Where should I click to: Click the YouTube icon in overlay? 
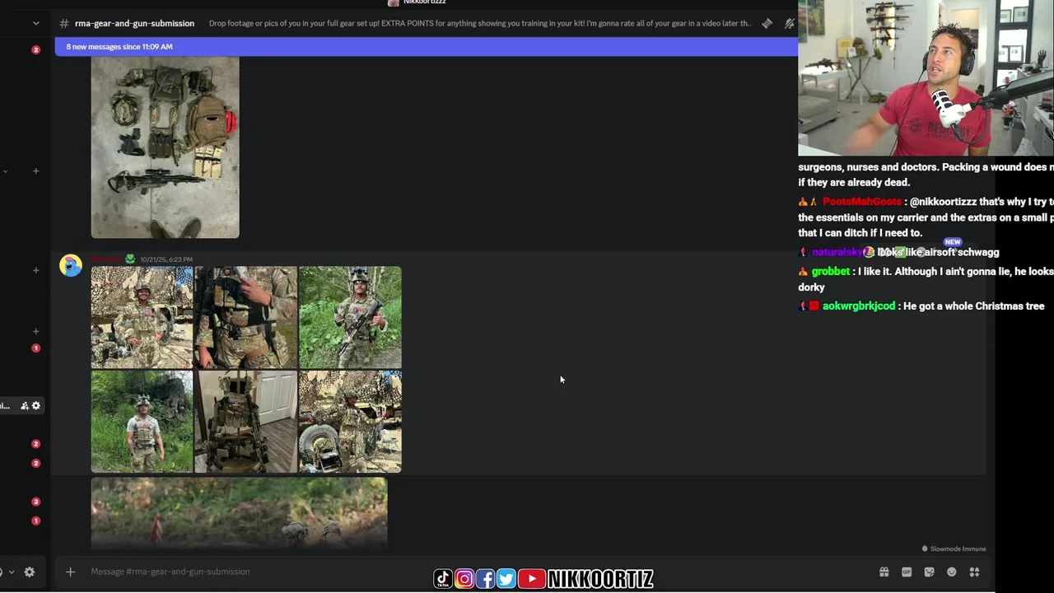tap(532, 579)
